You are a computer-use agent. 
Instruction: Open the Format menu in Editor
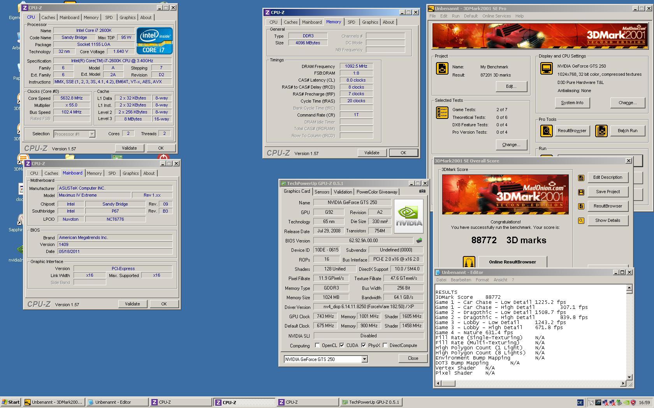pos(482,280)
